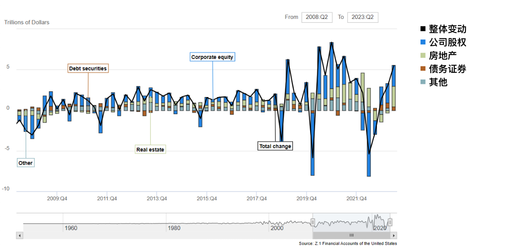Click the right range navigator handle
The image size is (512, 252).
tap(390, 223)
